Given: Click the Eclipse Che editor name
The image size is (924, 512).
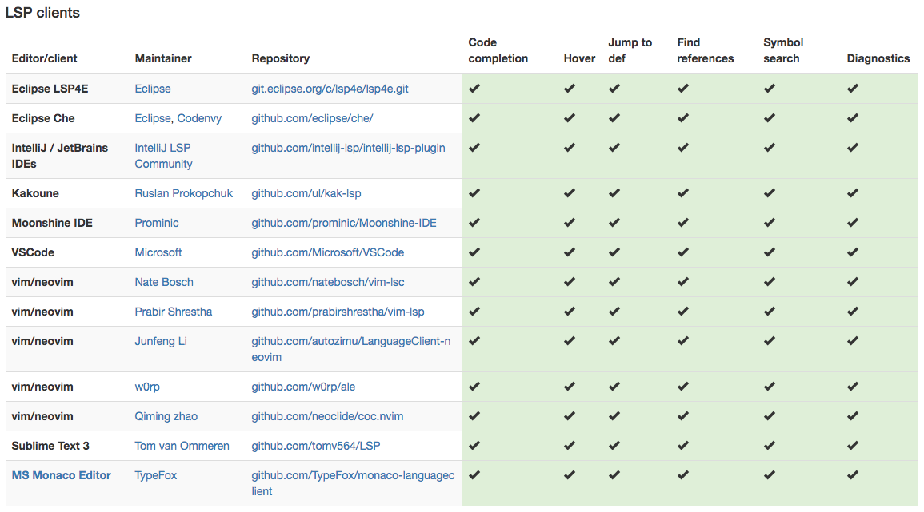Looking at the screenshot, I should (43, 118).
